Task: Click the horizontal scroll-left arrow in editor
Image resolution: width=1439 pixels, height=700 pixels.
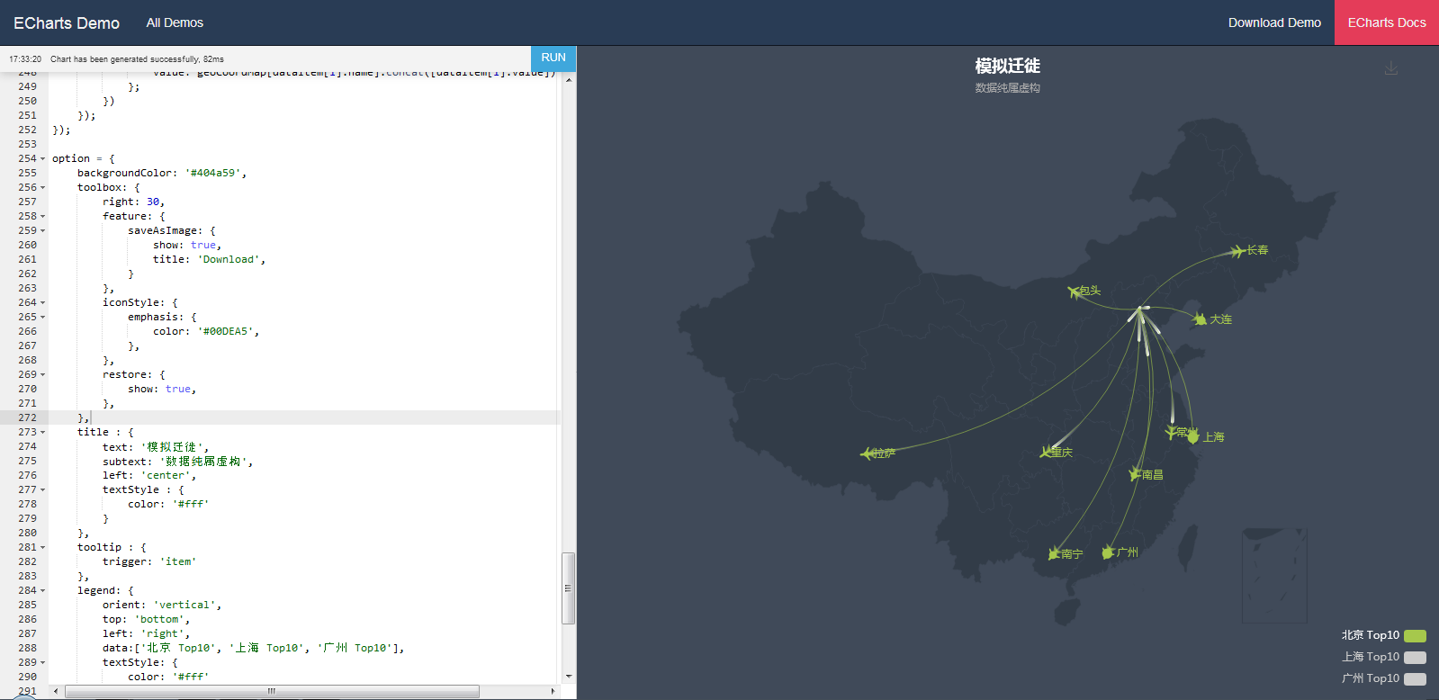Action: pos(56,691)
